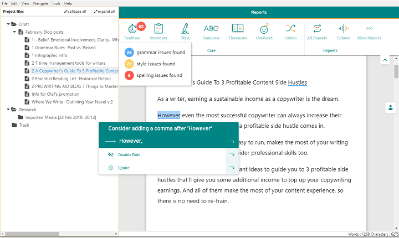Accept the 'However,' comma suggestion
Image resolution: width=399 pixels, height=238 pixels.
(x=168, y=141)
